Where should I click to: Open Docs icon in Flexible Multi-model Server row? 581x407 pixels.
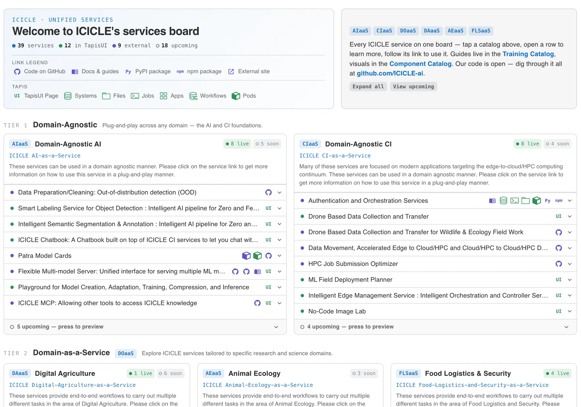[x=257, y=271]
